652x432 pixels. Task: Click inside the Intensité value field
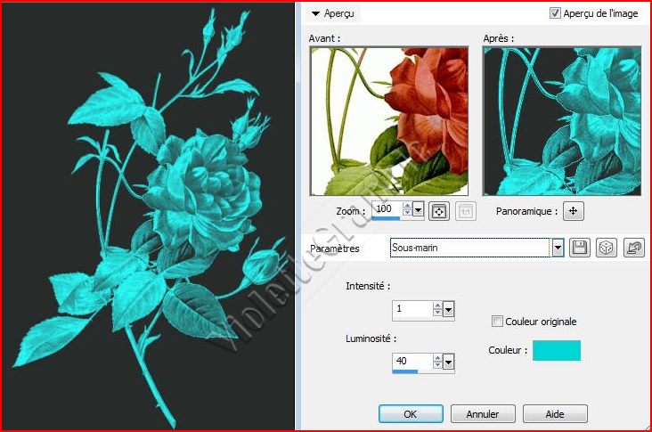412,309
